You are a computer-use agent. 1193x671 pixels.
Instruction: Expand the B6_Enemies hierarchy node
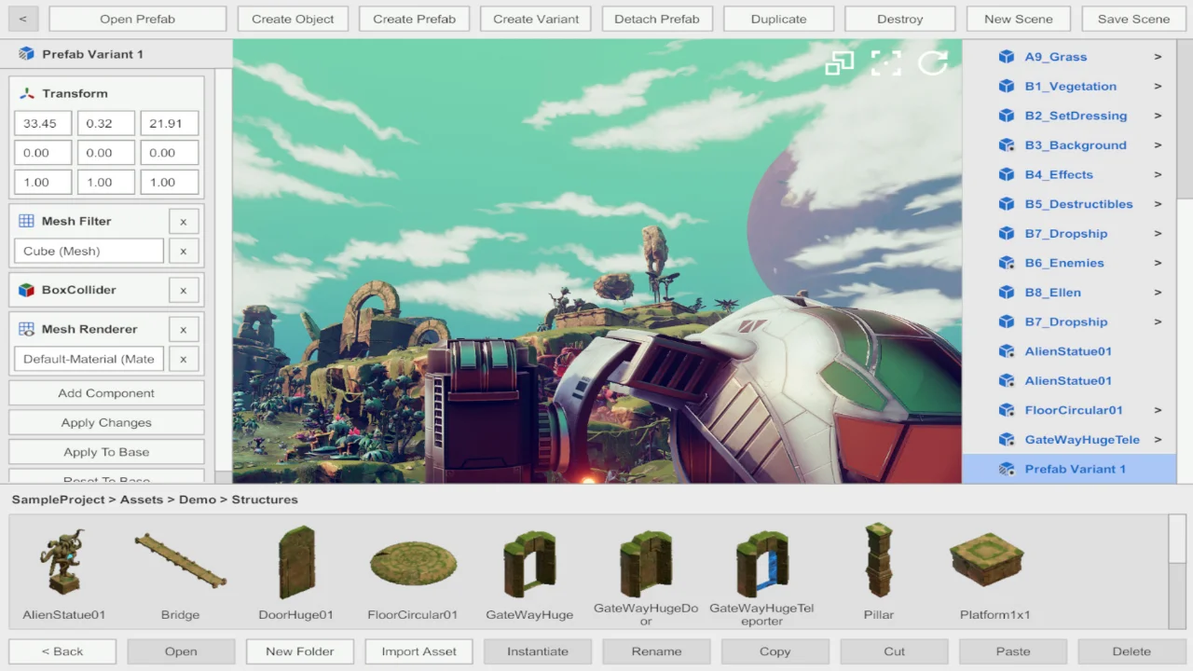pyautogui.click(x=1158, y=263)
